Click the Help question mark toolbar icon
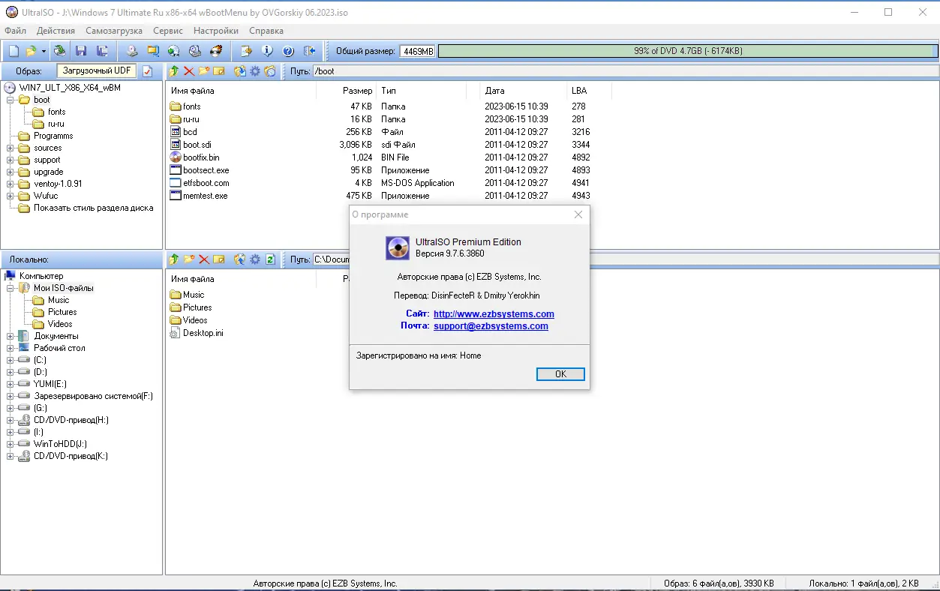 [288, 50]
